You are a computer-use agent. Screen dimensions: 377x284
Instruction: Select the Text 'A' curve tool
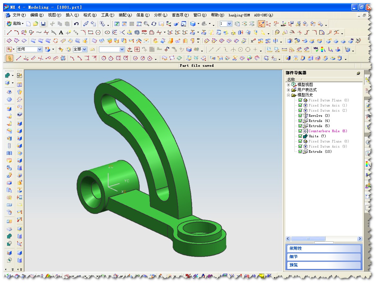tap(61, 32)
